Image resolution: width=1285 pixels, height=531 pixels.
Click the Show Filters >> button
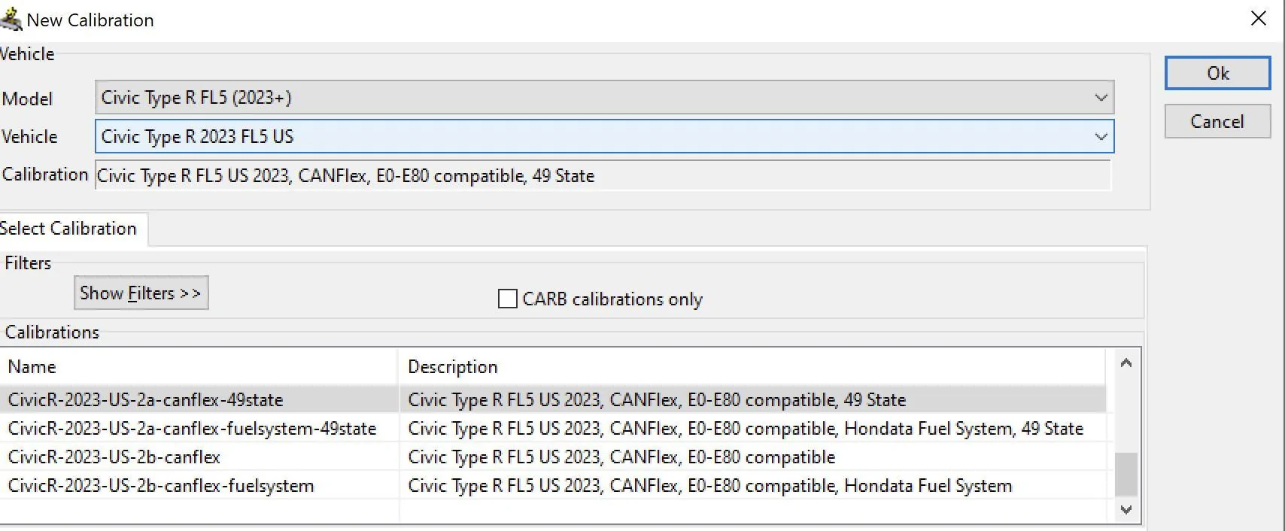[x=141, y=293]
